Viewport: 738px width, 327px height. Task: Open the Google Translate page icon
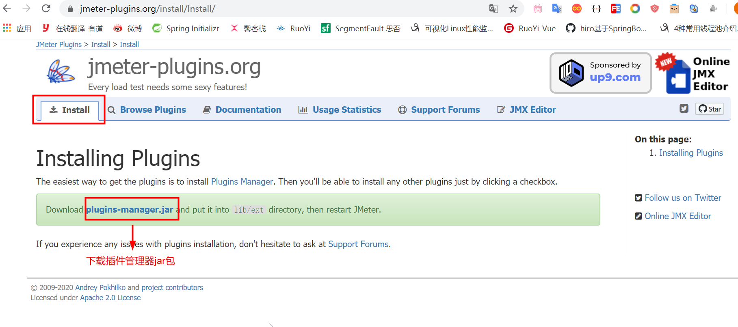pyautogui.click(x=493, y=9)
